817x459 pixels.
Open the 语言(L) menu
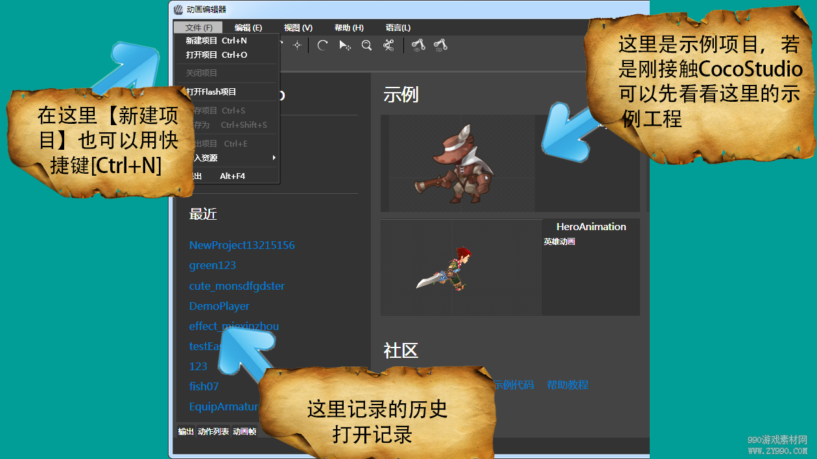pyautogui.click(x=398, y=27)
